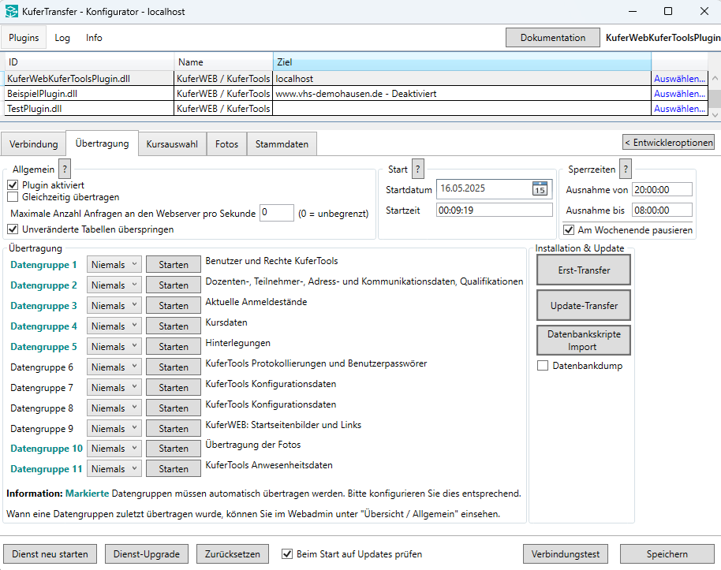
Task: Toggle Am Wochenende pausieren checkbox
Action: (x=569, y=230)
